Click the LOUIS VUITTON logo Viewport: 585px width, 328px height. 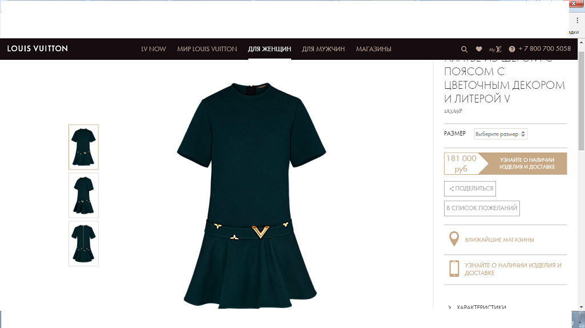point(37,48)
